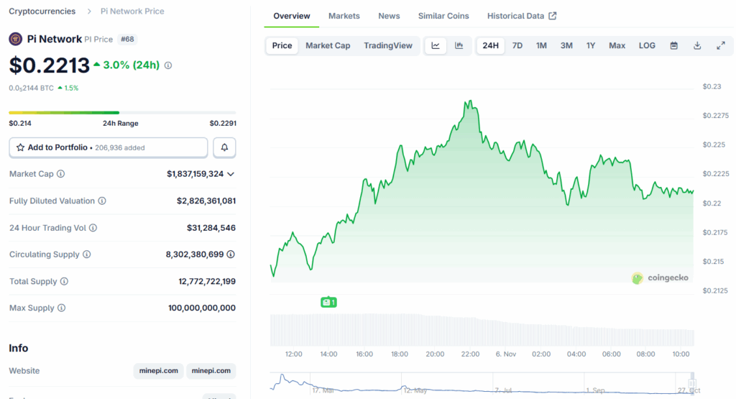
Task: Open the Similar Coins tab
Action: tap(443, 16)
